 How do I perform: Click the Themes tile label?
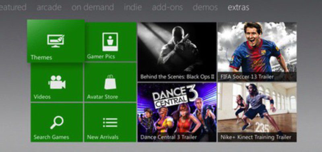tap(41, 57)
